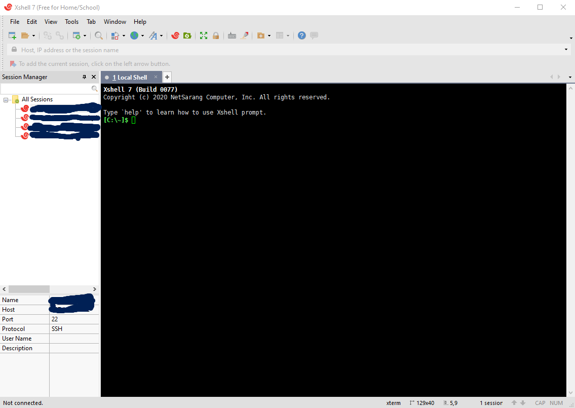
Task: Click the red swirl toolbar icon
Action: pos(175,35)
